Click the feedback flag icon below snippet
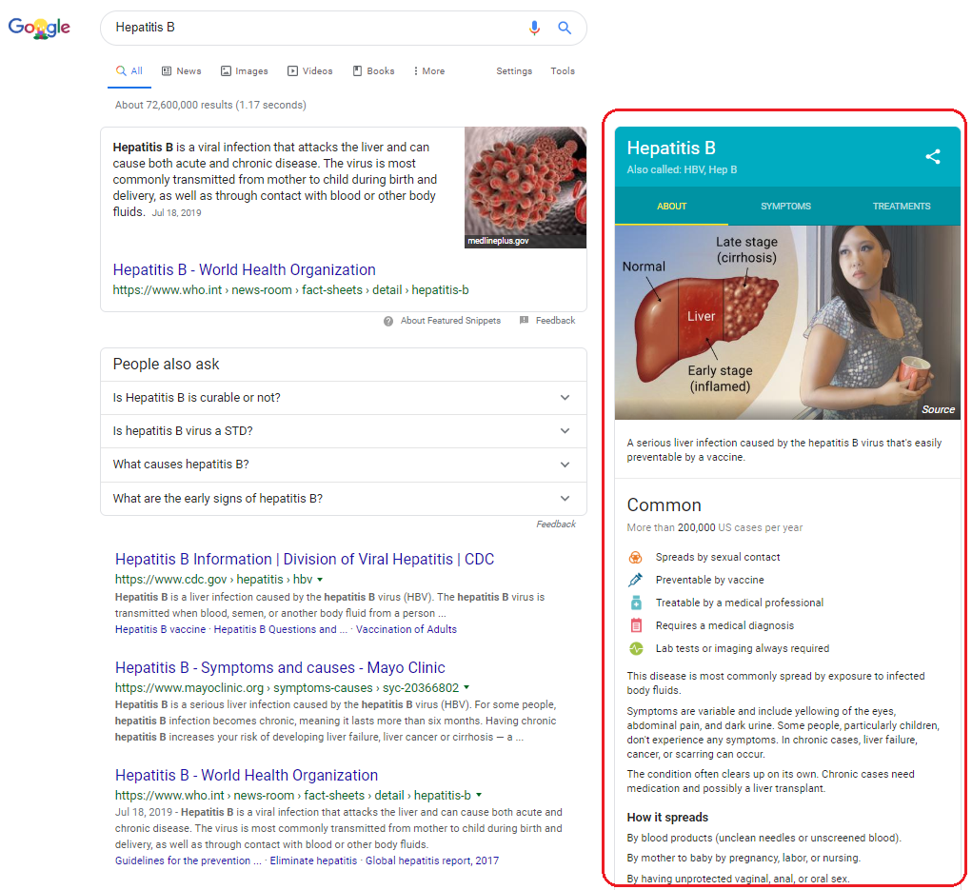The width and height of the screenshot is (972, 890). coord(524,321)
